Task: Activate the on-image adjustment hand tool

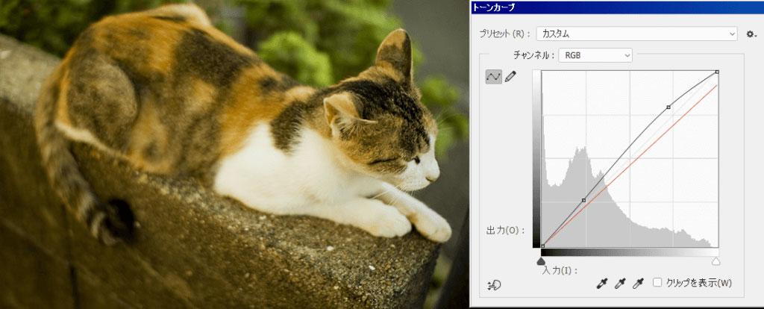Action: point(493,284)
